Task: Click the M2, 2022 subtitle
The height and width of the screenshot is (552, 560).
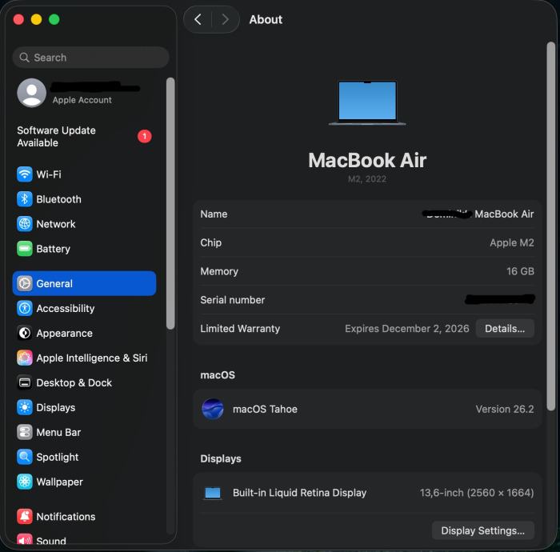Action: pos(367,179)
